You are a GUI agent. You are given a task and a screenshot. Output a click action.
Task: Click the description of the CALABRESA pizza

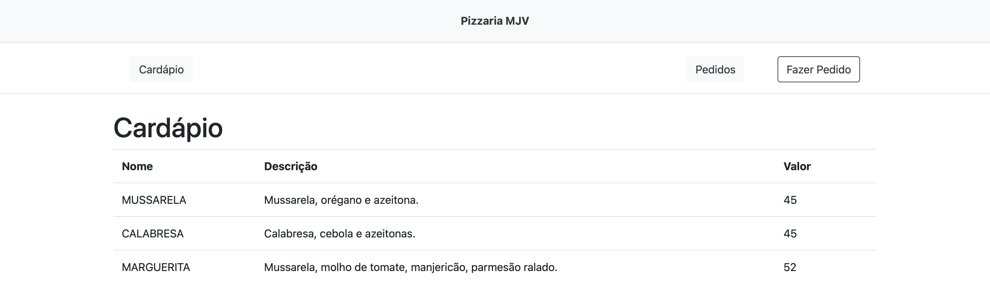339,233
